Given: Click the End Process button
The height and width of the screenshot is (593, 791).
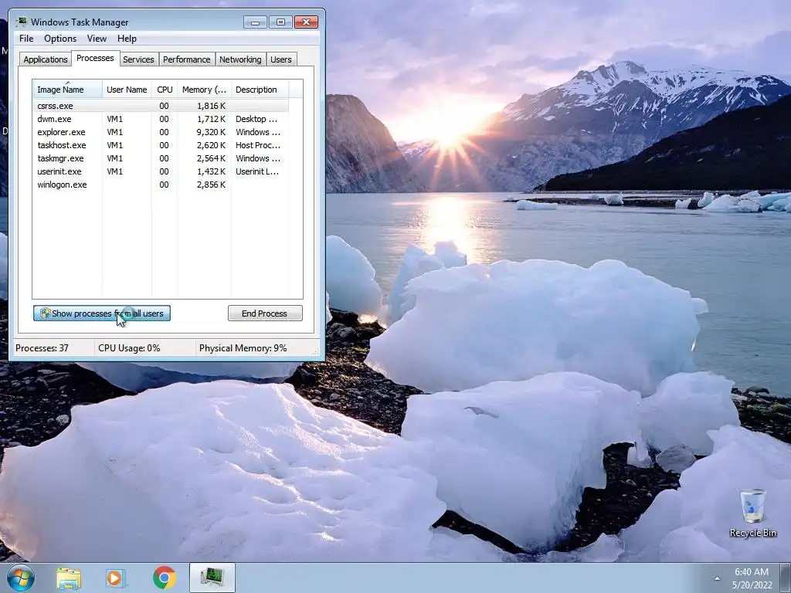Looking at the screenshot, I should [265, 313].
